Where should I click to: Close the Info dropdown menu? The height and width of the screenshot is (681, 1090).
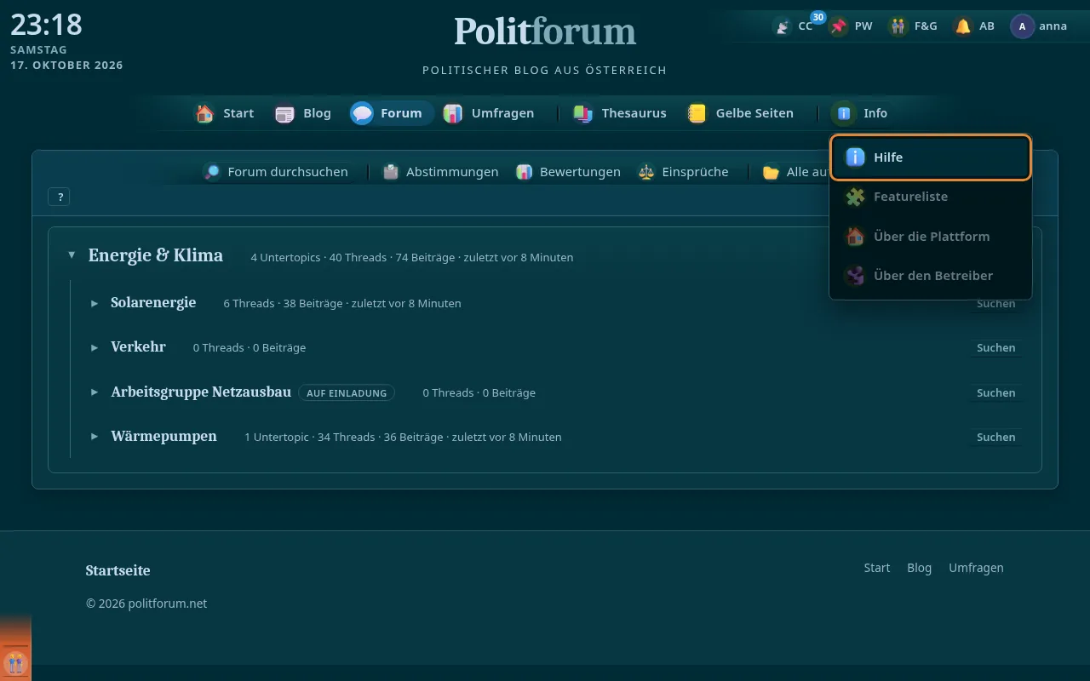click(x=860, y=113)
